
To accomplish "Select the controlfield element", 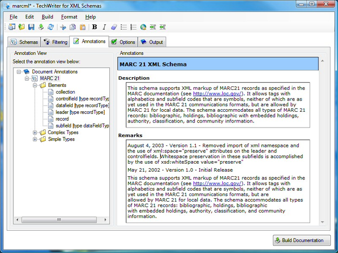I will (x=82, y=99).
